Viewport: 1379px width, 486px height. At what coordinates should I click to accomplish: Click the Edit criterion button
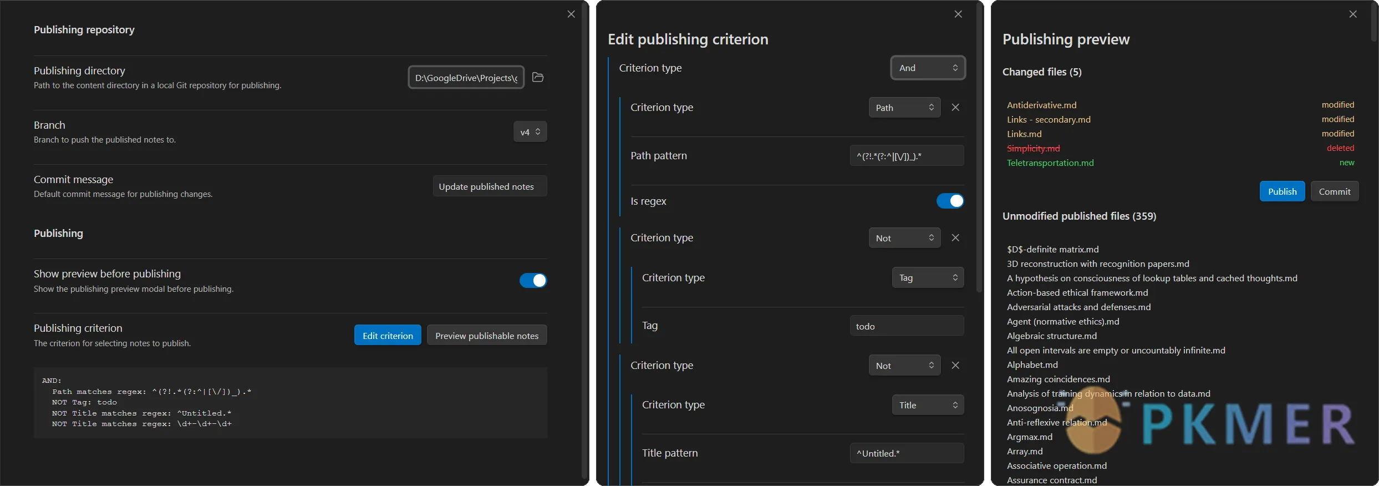tap(388, 336)
